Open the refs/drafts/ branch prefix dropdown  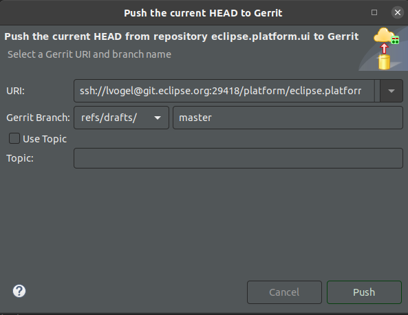tap(158, 118)
